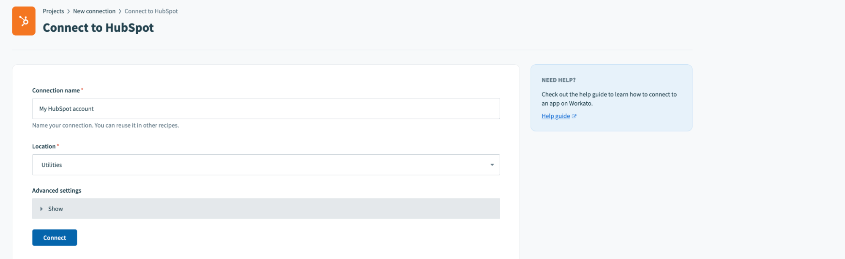Viewport: 845px width, 259px height.
Task: Click the blue Connect button
Action: (x=55, y=237)
